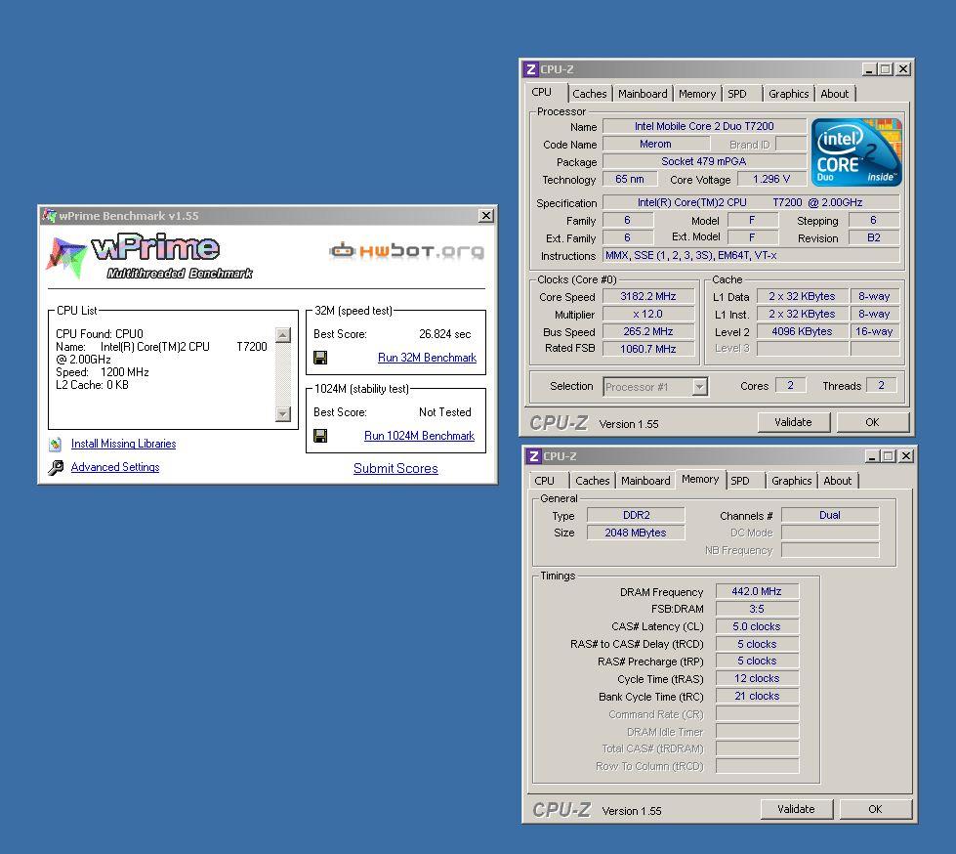Switch to Memory tab in upper CPU-Z window
Image resolution: width=956 pixels, height=854 pixels.
coord(697,94)
